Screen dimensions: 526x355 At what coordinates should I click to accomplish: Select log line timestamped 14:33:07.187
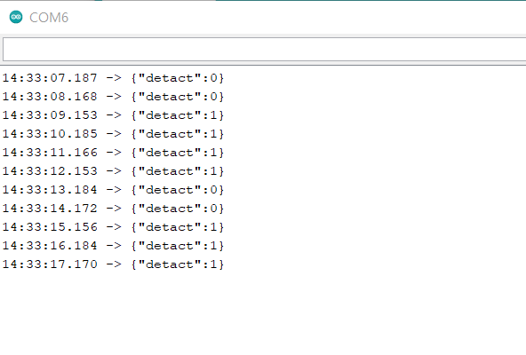113,78
